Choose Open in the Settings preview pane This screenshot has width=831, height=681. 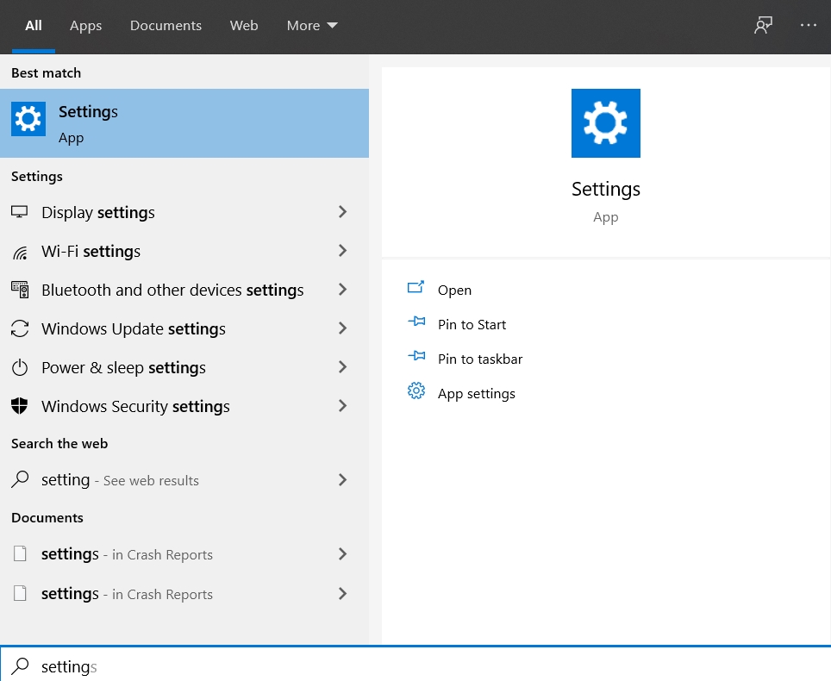(x=454, y=291)
